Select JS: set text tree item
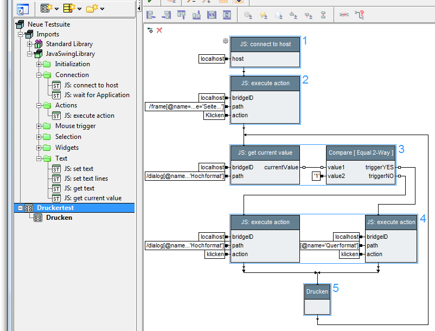Image resolution: width=435 pixels, height=331 pixels. point(79,169)
